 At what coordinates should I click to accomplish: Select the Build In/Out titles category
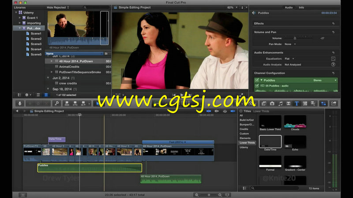point(247,120)
